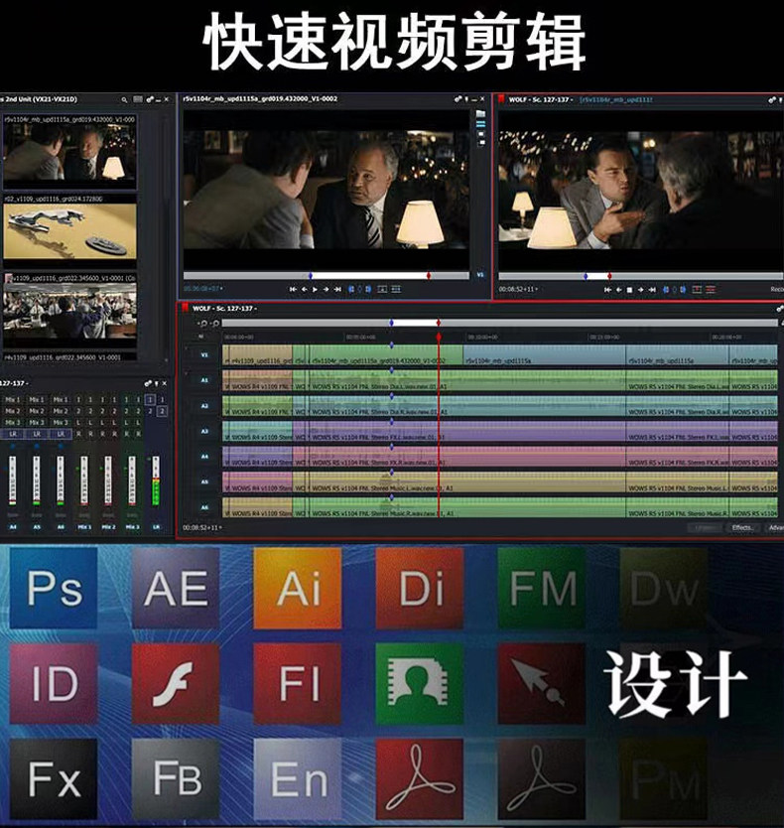
Task: Click the dark maroon Acrobat icon
Action: click(x=542, y=779)
